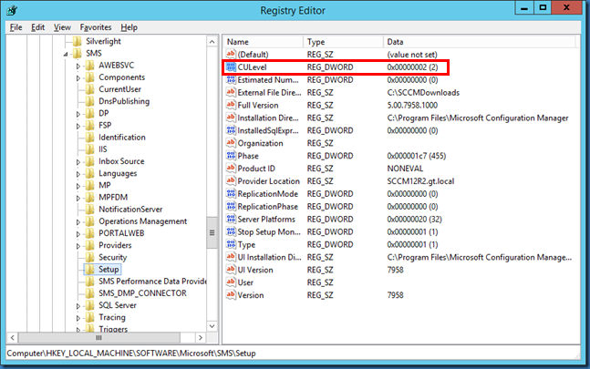Sort by the Type column header
Image resolution: width=590 pixels, height=369 pixels.
click(343, 42)
